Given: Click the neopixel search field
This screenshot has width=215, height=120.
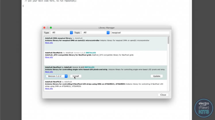Looking at the screenshot, I should click(140, 33).
